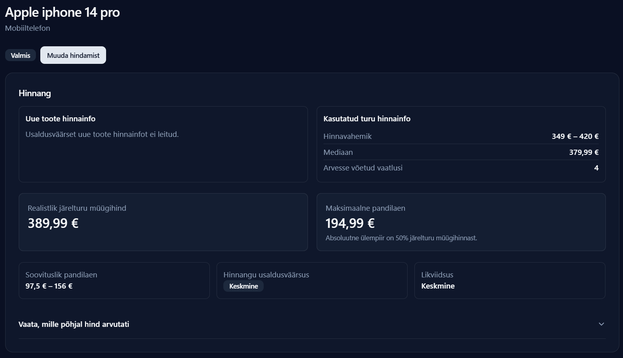The image size is (623, 358).
Task: Click the Realistlik järelturu müügihind label
Action: coord(77,208)
